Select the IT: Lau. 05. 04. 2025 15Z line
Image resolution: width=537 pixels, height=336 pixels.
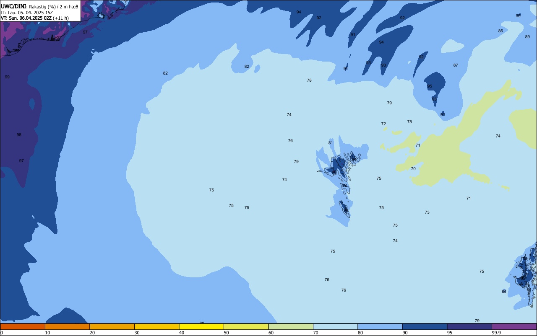tap(27, 13)
